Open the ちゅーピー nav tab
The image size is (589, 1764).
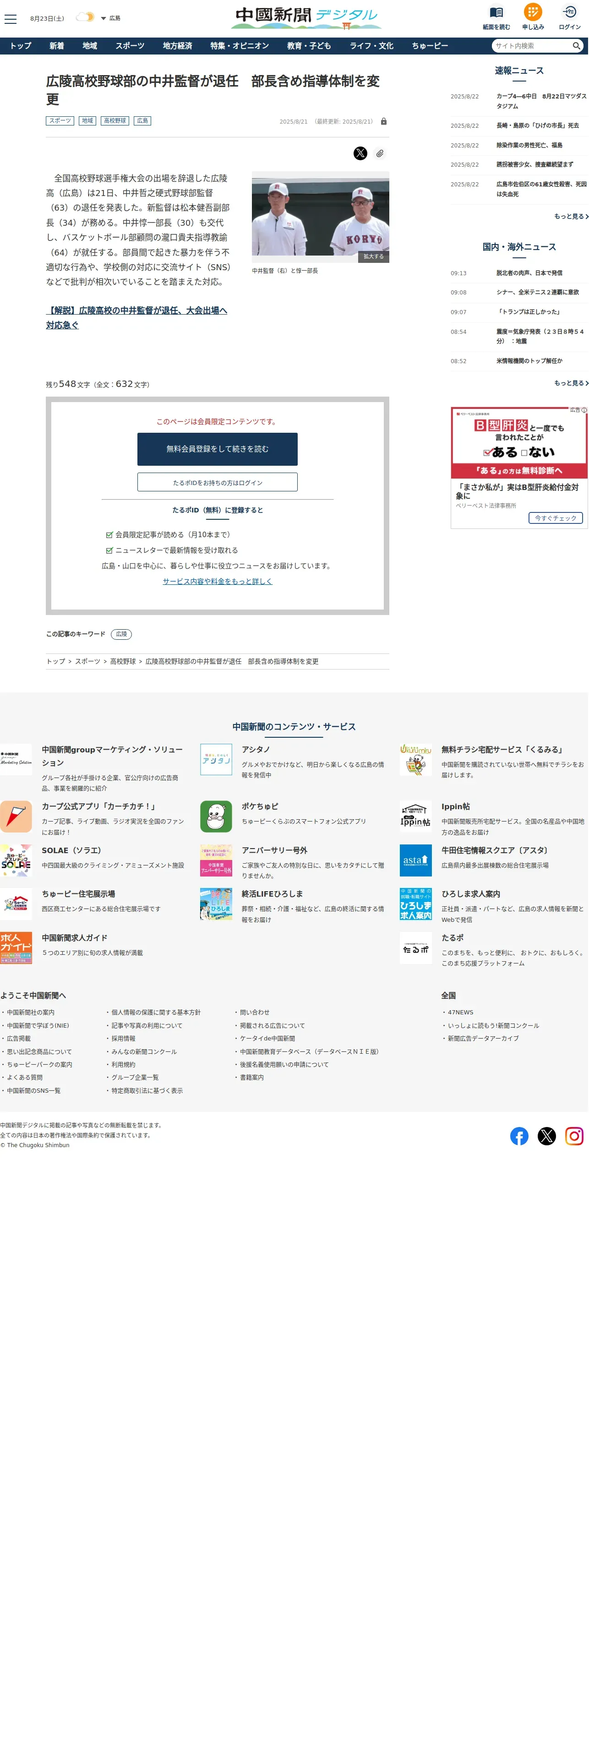[x=430, y=46]
